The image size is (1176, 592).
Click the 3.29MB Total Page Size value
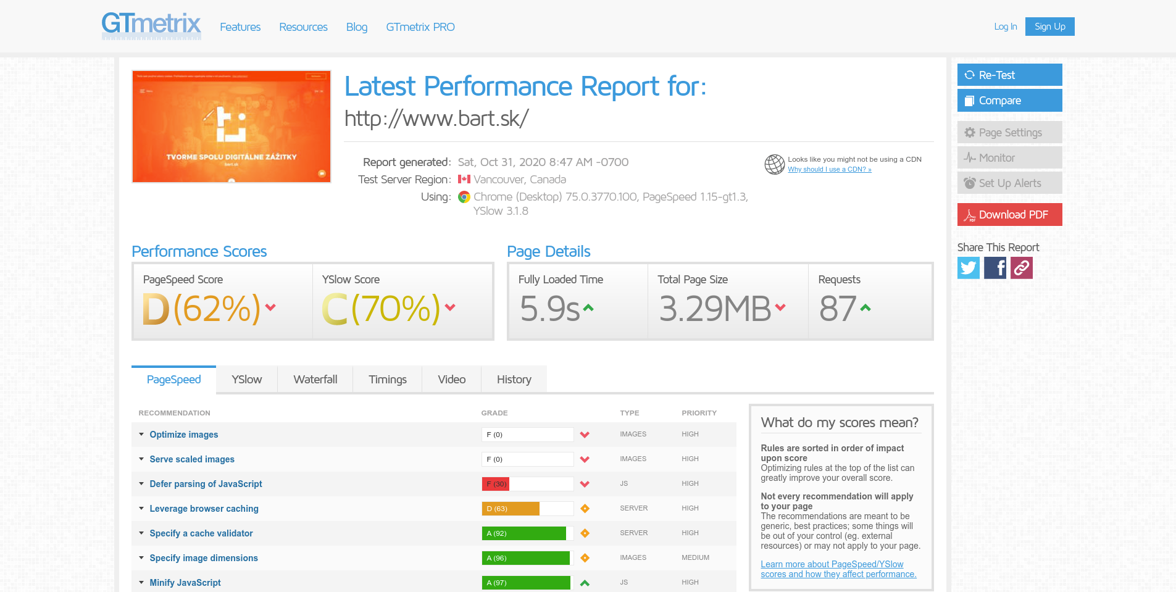pos(715,309)
